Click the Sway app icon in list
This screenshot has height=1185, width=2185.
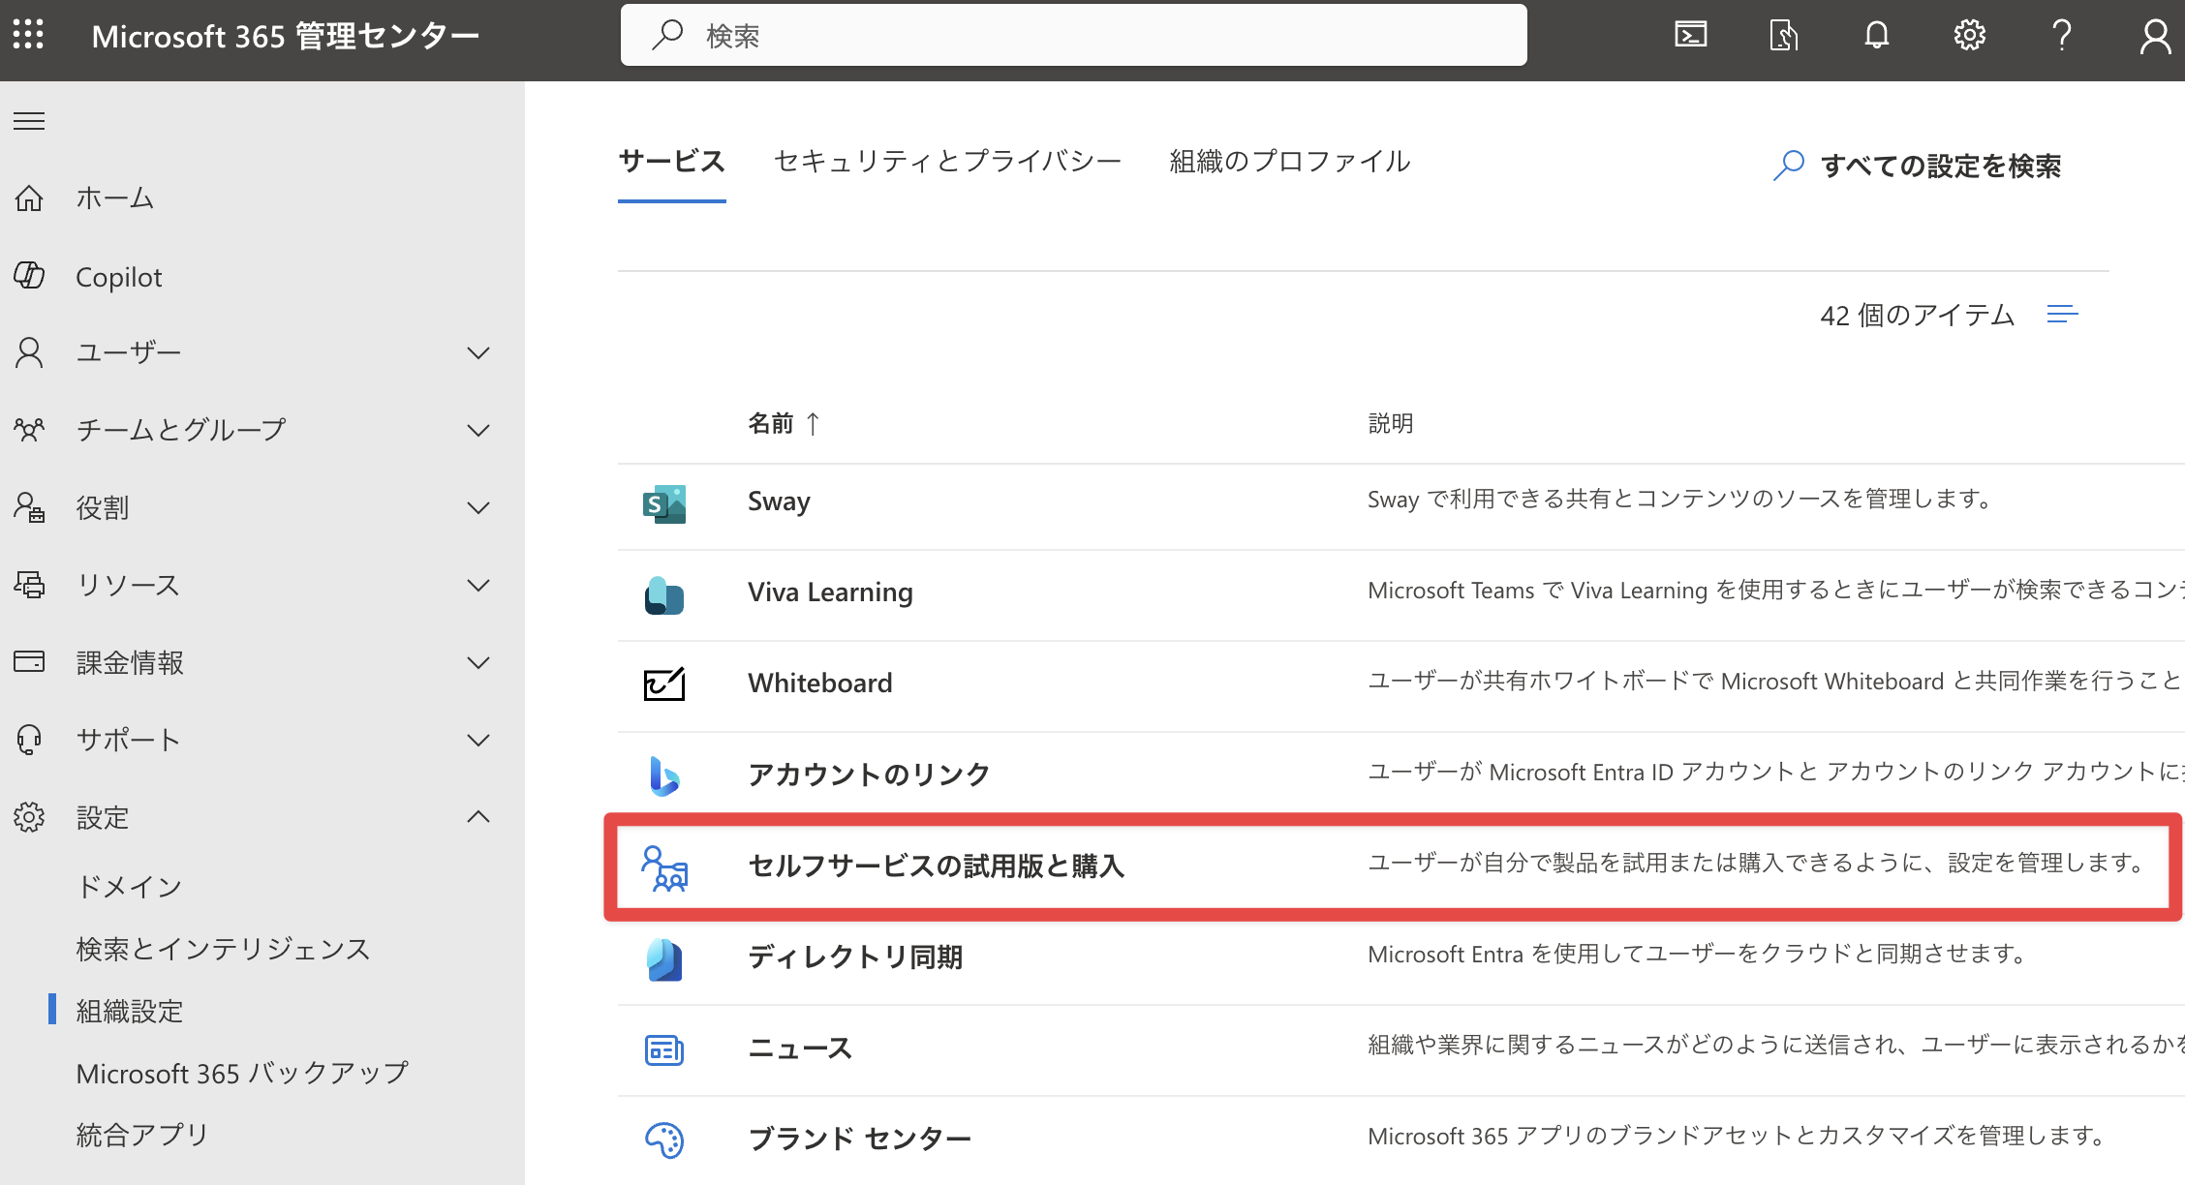(664, 503)
